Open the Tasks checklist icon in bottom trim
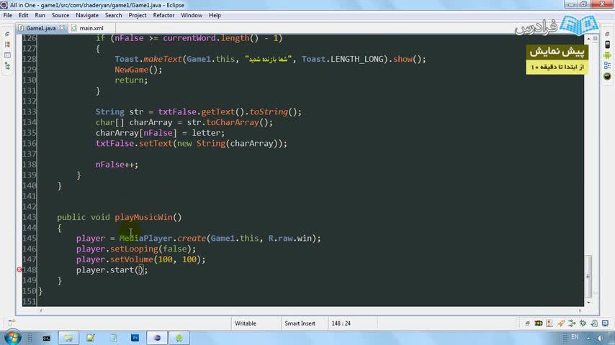The image size is (615, 345). click(594, 323)
